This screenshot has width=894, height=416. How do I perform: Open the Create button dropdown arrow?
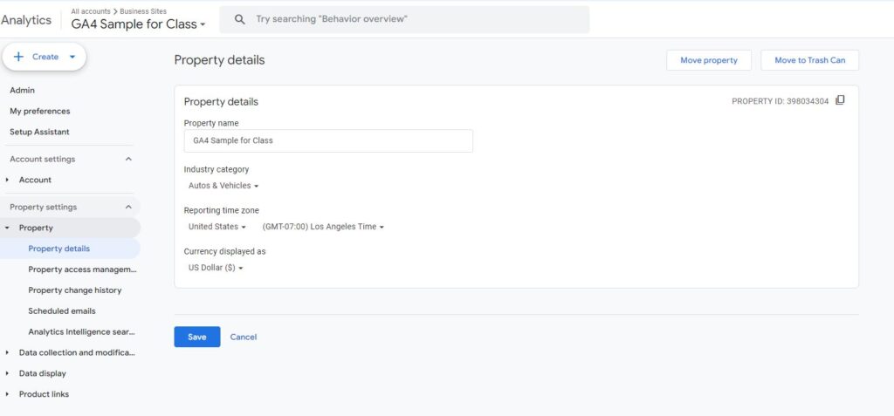(x=72, y=57)
